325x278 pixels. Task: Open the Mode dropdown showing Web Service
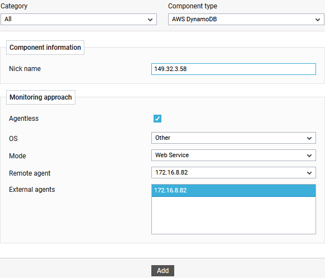233,155
